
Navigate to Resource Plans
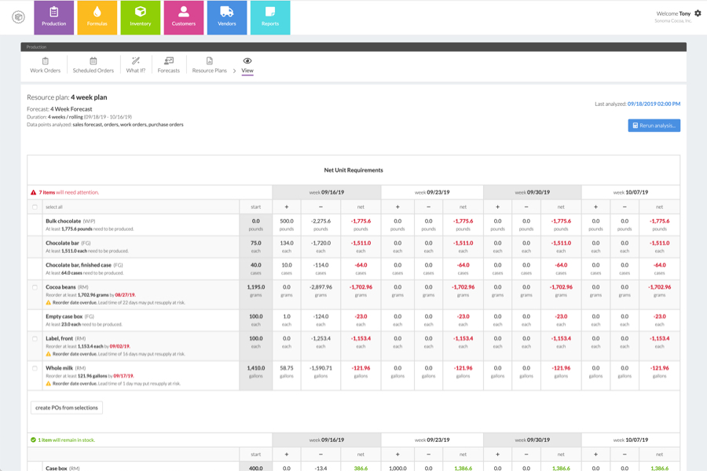click(x=209, y=65)
